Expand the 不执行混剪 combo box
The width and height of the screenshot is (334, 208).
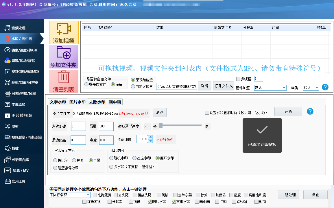[88, 195]
